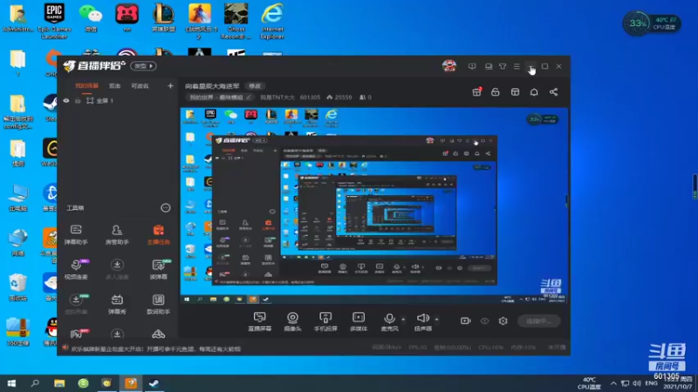Open the taskbar search icon
Viewport: 698px width, 392px height.
[35, 383]
